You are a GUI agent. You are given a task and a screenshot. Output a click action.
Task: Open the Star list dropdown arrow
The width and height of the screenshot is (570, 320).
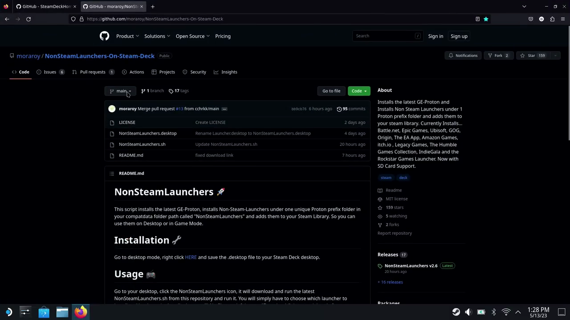point(555,56)
